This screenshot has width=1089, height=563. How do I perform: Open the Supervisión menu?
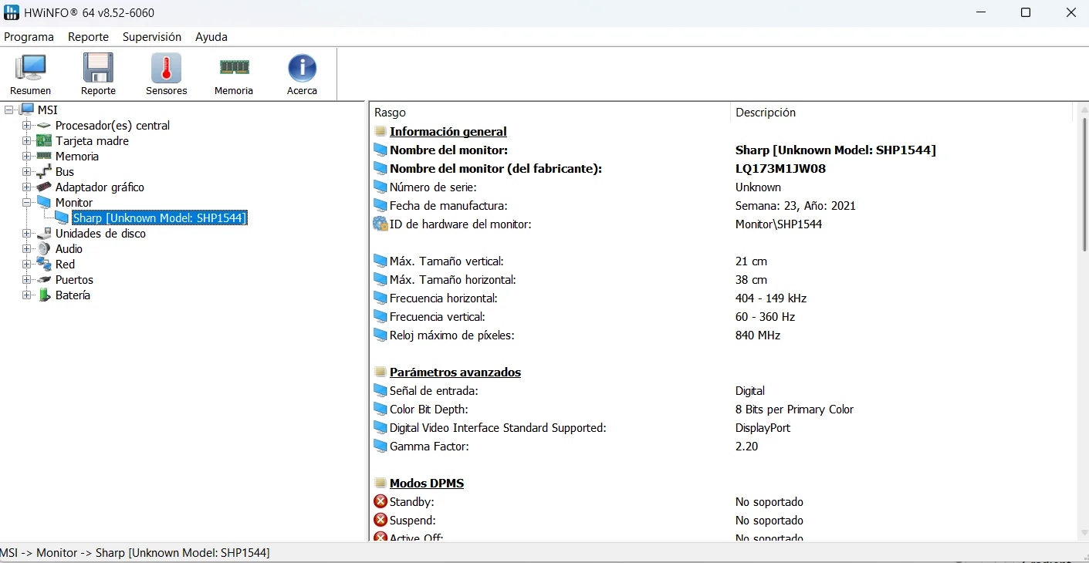coord(152,36)
